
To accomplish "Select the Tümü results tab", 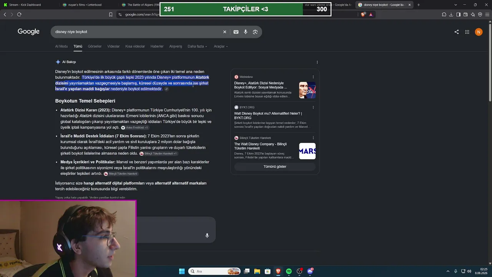I will [x=78, y=47].
